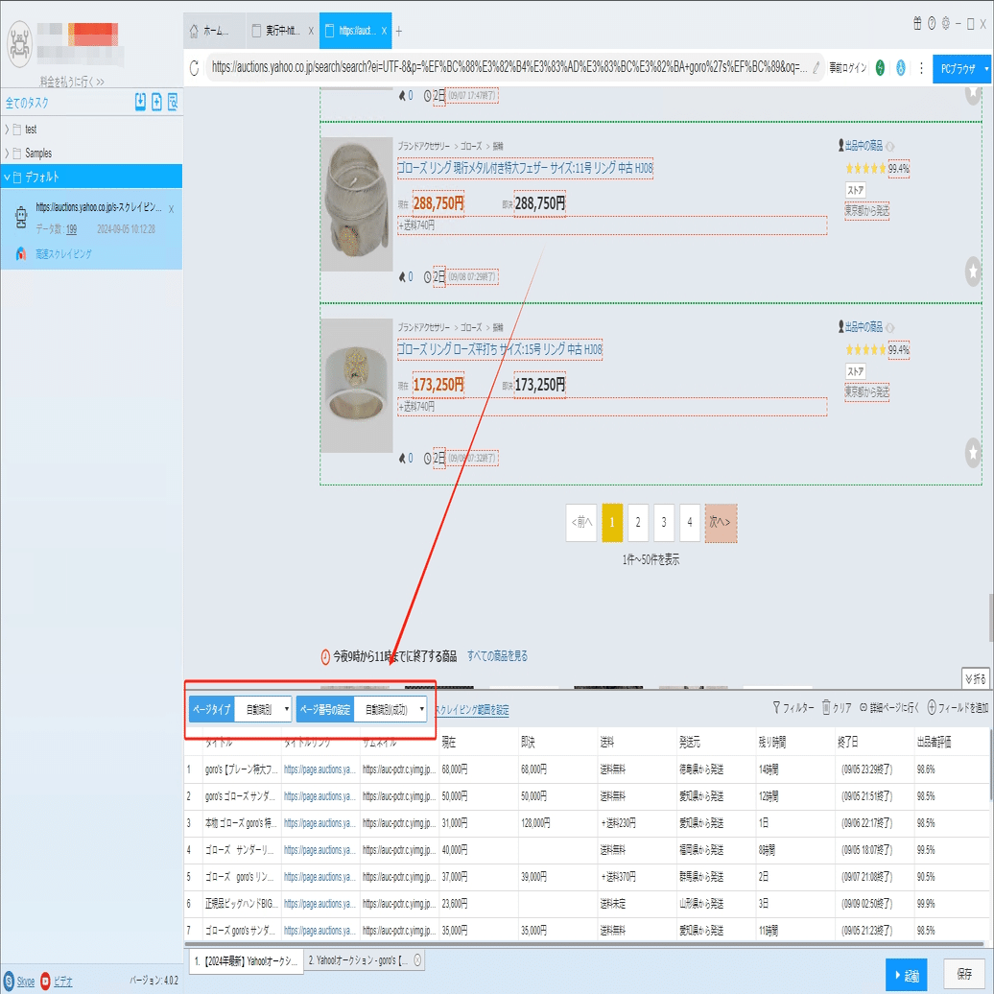Click the blue circular icon beside lightning
The width and height of the screenshot is (994, 994).
click(x=901, y=67)
